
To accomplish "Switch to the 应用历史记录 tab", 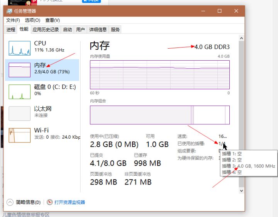I will tap(46, 29).
